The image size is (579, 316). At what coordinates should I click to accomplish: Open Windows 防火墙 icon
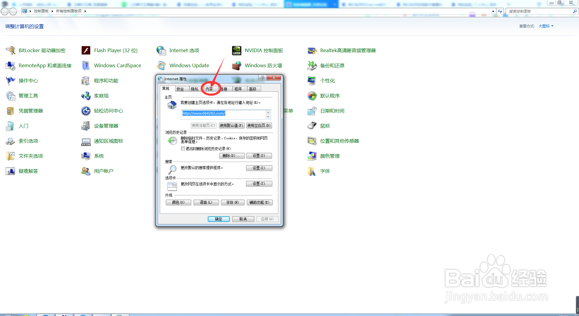pyautogui.click(x=237, y=65)
